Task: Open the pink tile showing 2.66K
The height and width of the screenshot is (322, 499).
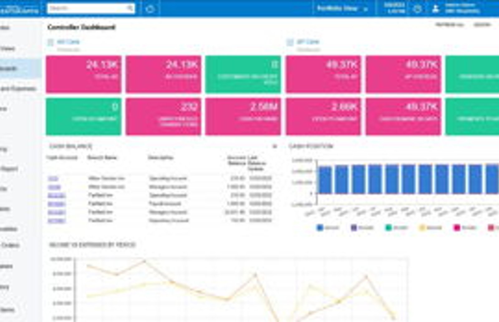Action: [323, 117]
